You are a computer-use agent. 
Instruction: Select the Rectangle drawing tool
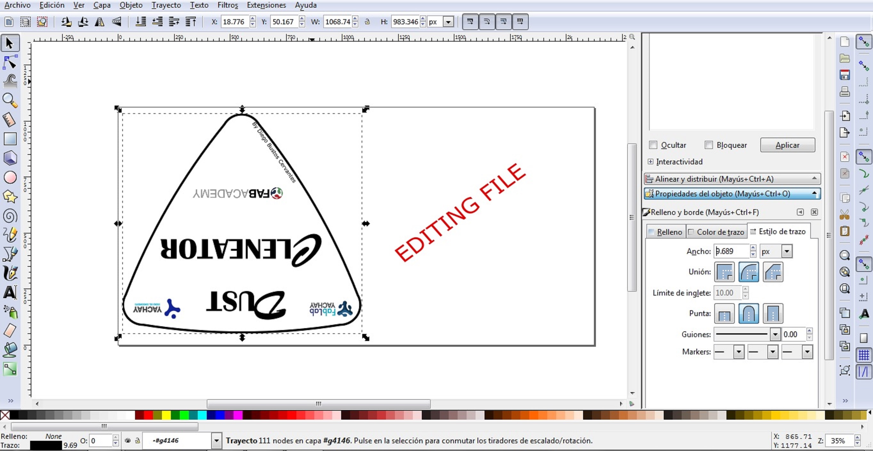pyautogui.click(x=10, y=138)
